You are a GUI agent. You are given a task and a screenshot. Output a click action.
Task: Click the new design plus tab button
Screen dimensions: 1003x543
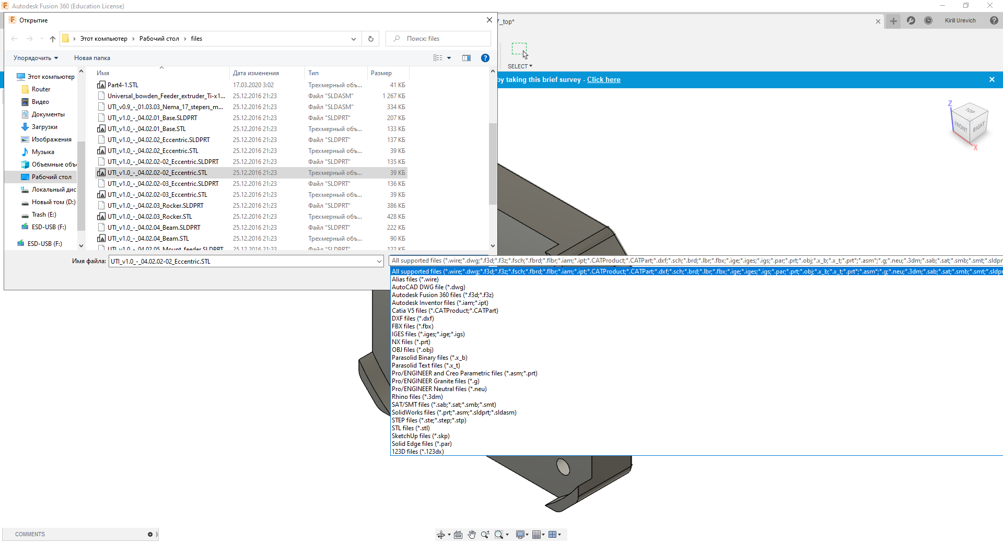point(893,21)
